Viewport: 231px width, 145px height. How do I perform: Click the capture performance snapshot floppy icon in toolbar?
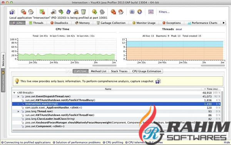pos(12,12)
